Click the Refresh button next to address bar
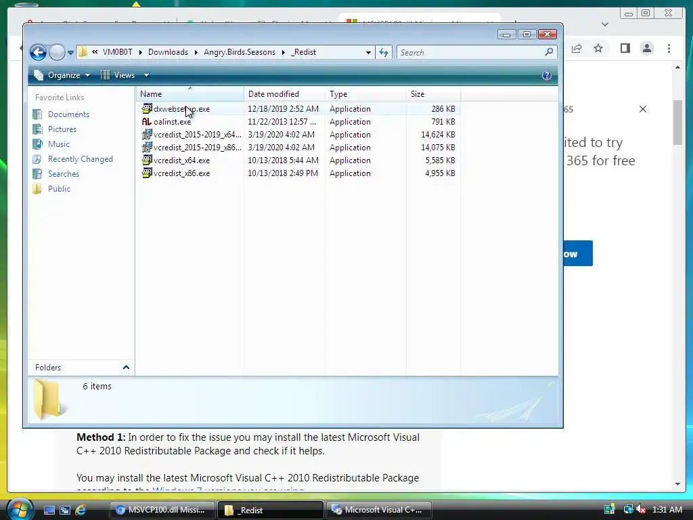693x520 pixels. click(x=384, y=53)
